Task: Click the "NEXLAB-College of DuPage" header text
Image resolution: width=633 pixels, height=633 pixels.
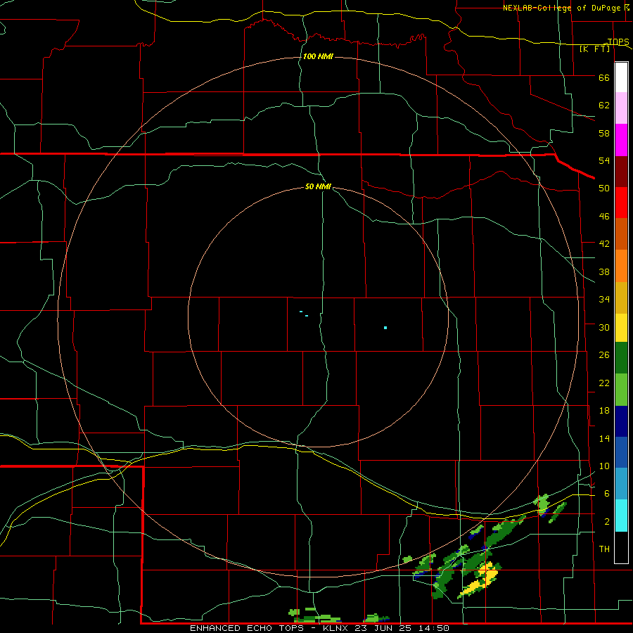Action: [x=561, y=8]
